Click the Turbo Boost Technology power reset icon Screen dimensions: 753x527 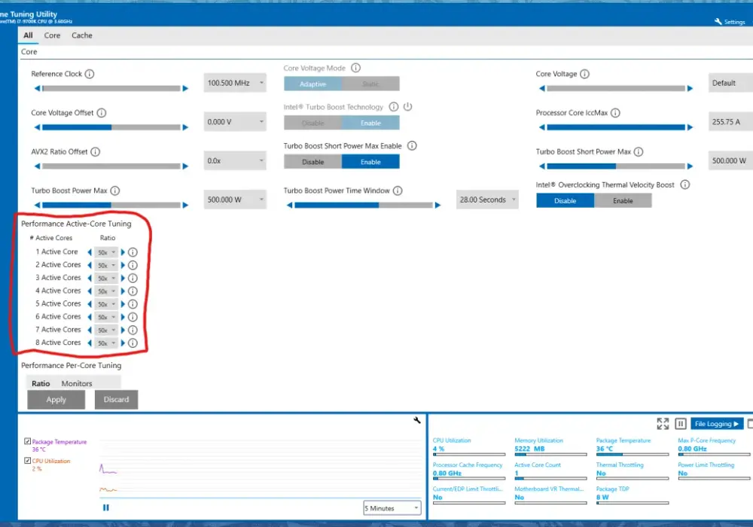[x=407, y=107]
